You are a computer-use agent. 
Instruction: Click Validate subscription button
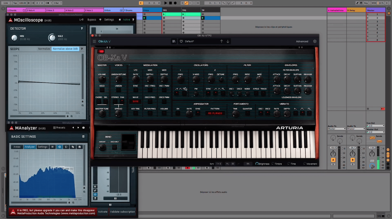pos(123,212)
